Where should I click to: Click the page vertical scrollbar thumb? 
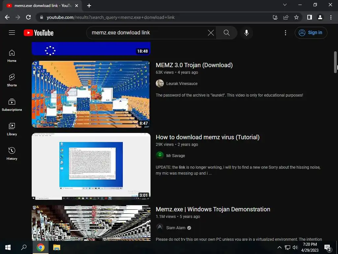(x=335, y=62)
